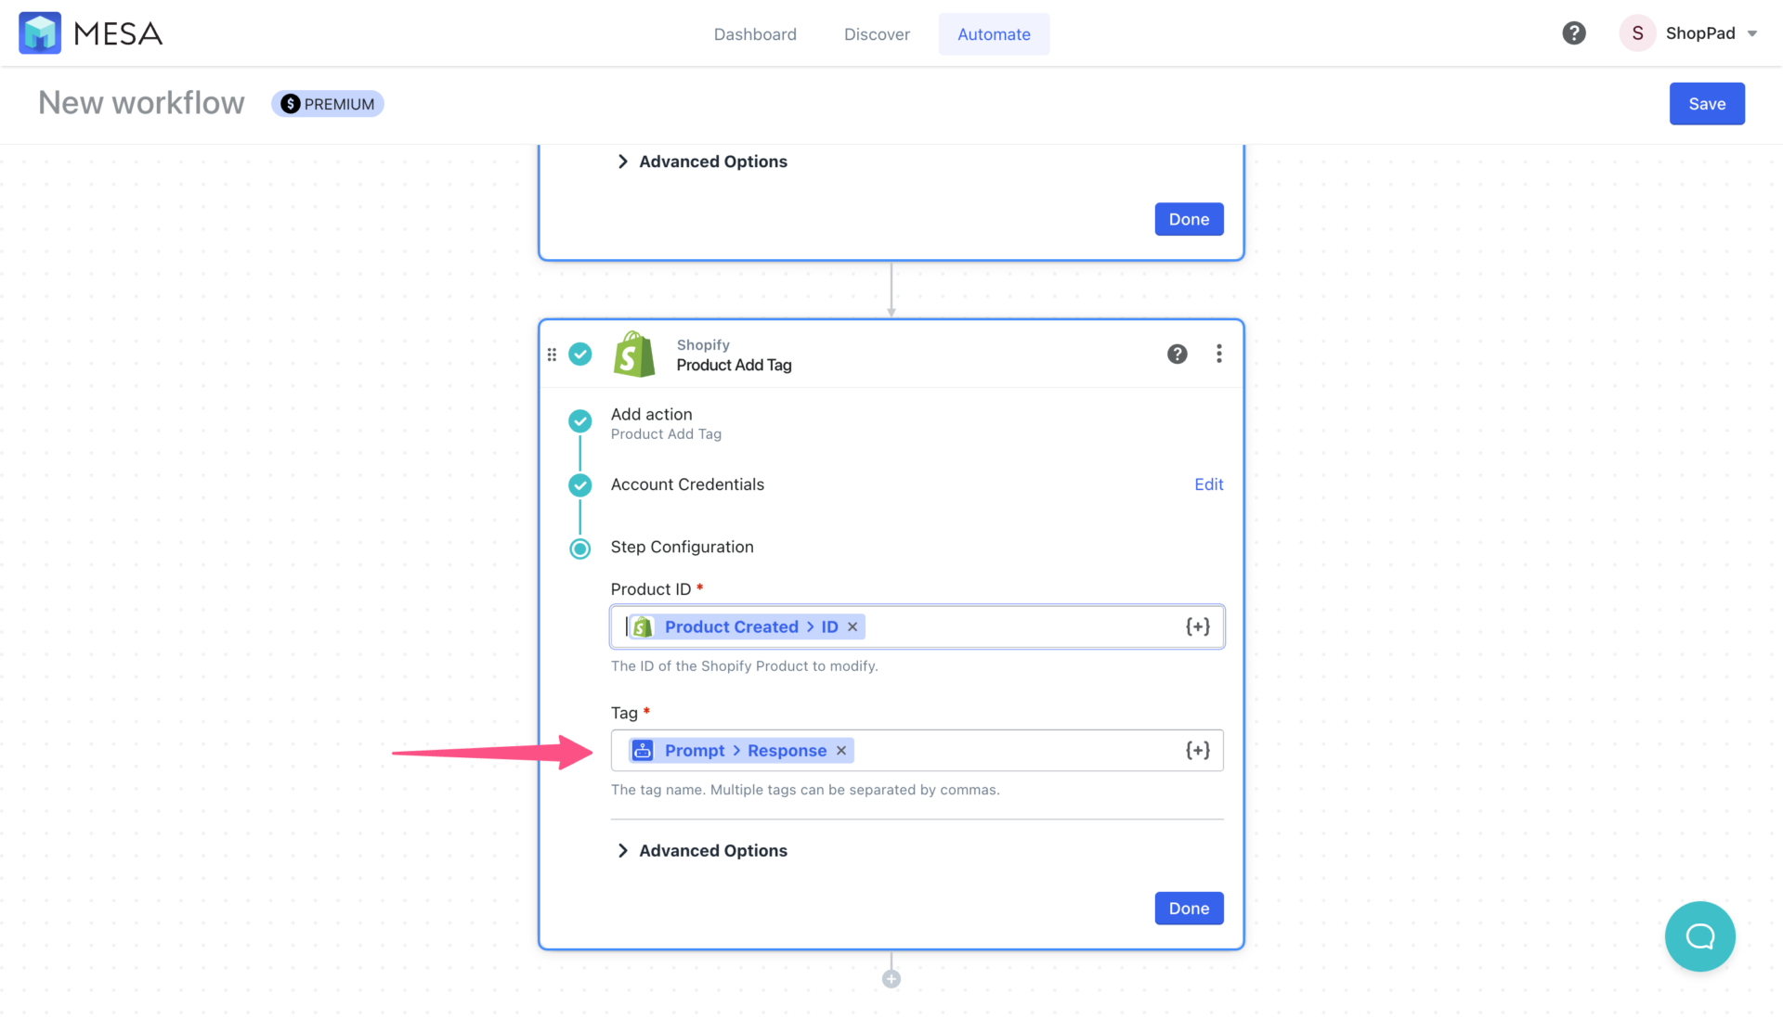Insert a variable with the {+} icon in Product ID field
The width and height of the screenshot is (1783, 1019).
(x=1198, y=626)
